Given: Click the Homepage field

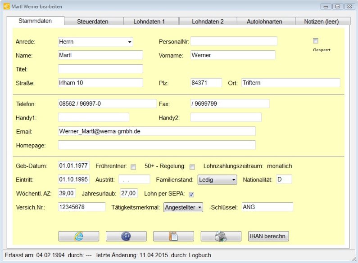Looking at the screenshot, I should pyautogui.click(x=157, y=145).
